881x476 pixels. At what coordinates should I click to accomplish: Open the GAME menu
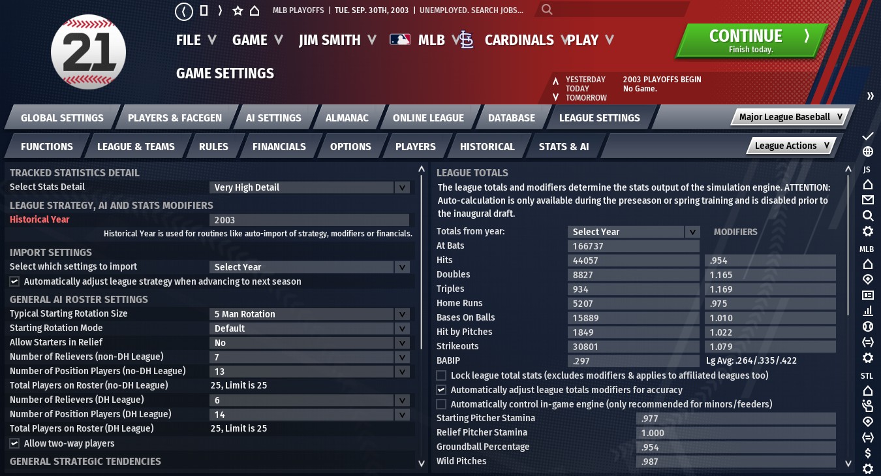[258, 40]
